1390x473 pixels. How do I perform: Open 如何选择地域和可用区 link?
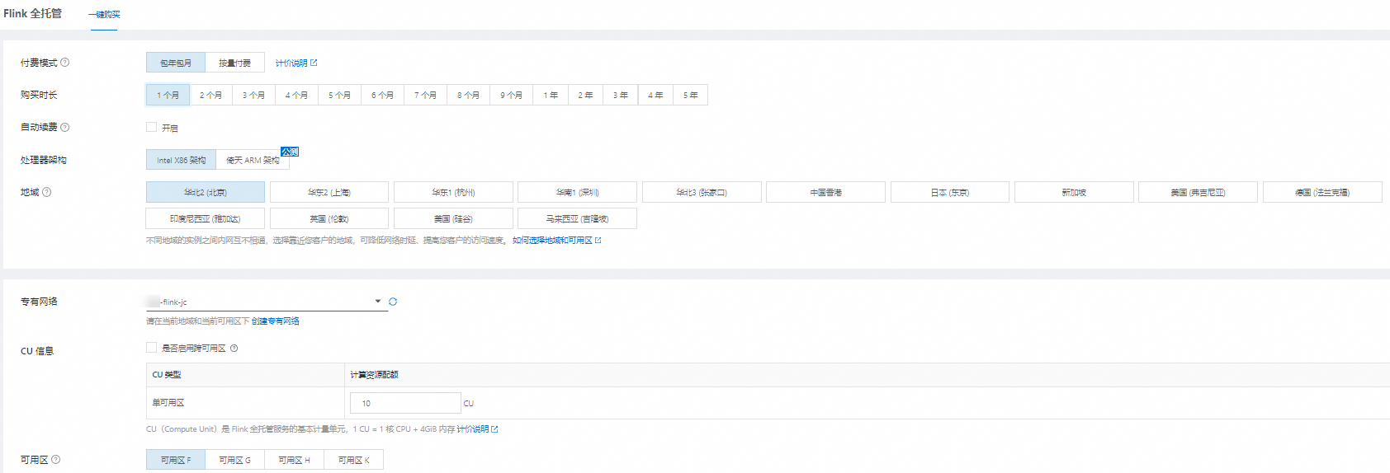tap(557, 241)
